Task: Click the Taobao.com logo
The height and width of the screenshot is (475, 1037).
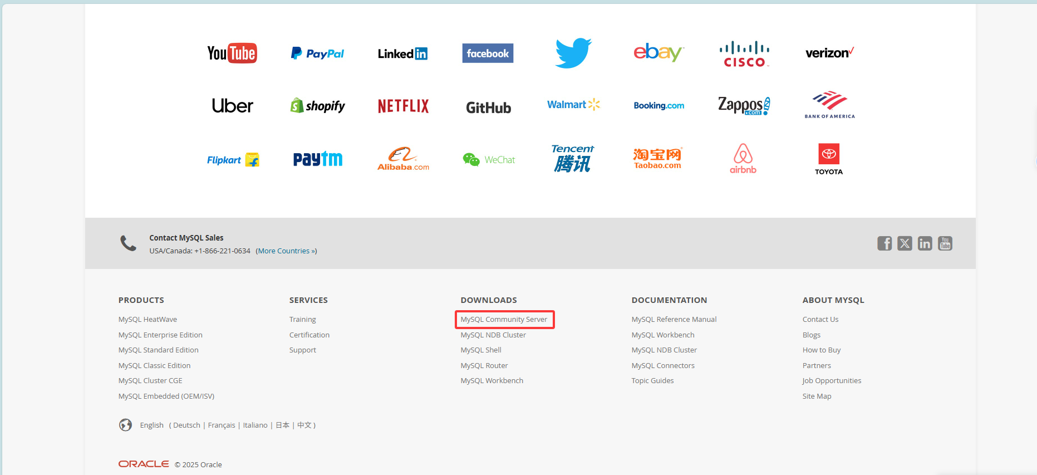Action: coord(657,158)
